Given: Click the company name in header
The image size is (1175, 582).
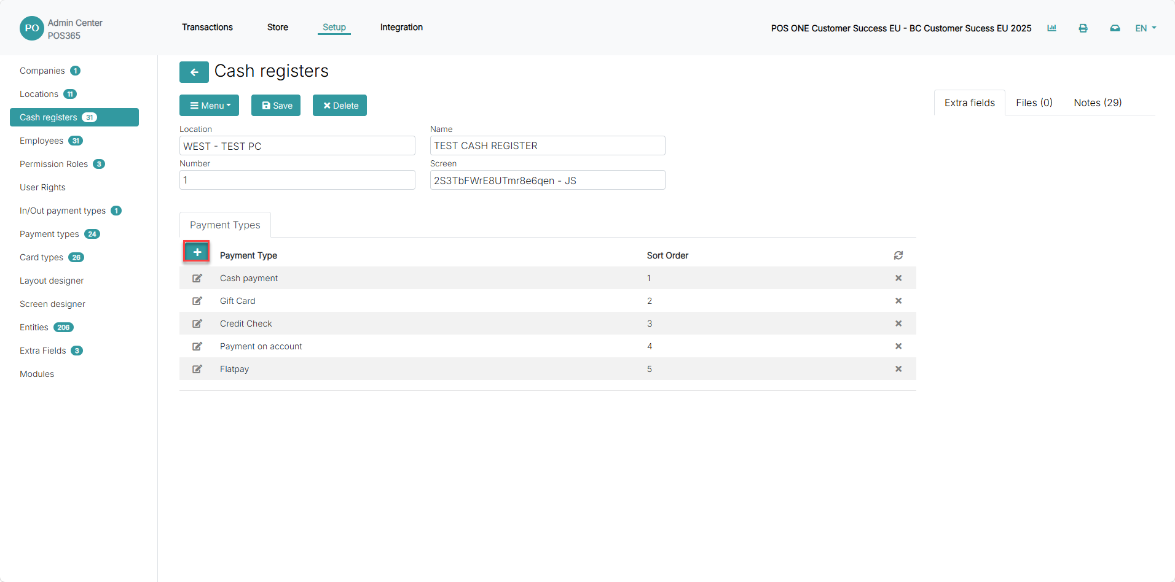Looking at the screenshot, I should click(x=901, y=28).
